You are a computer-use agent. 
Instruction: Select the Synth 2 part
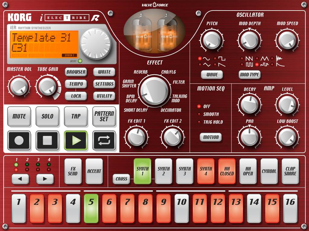(164, 171)
